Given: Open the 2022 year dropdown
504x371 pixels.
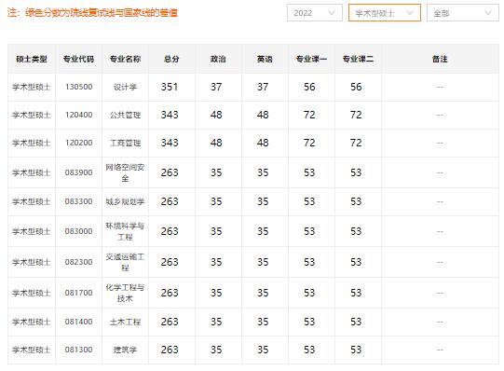Looking at the screenshot, I should (x=315, y=13).
